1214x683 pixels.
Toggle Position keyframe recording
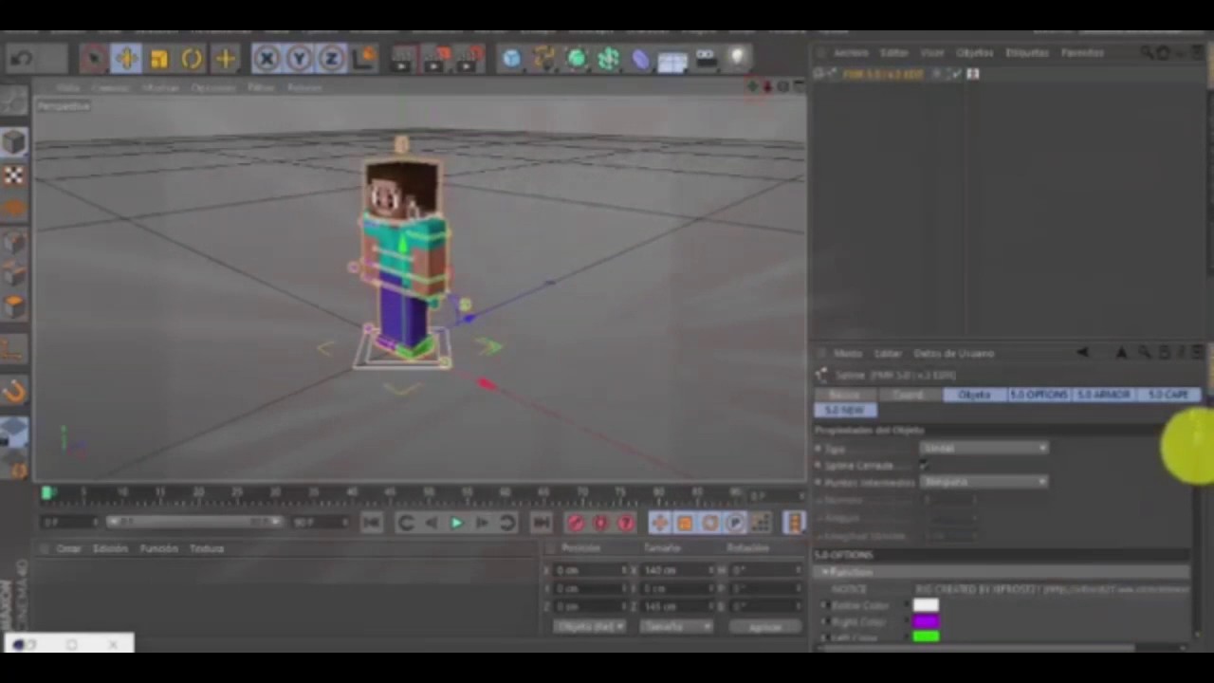pyautogui.click(x=659, y=523)
